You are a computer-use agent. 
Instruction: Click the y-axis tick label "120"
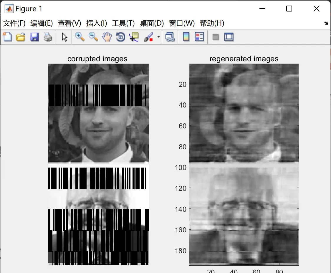tap(181, 188)
